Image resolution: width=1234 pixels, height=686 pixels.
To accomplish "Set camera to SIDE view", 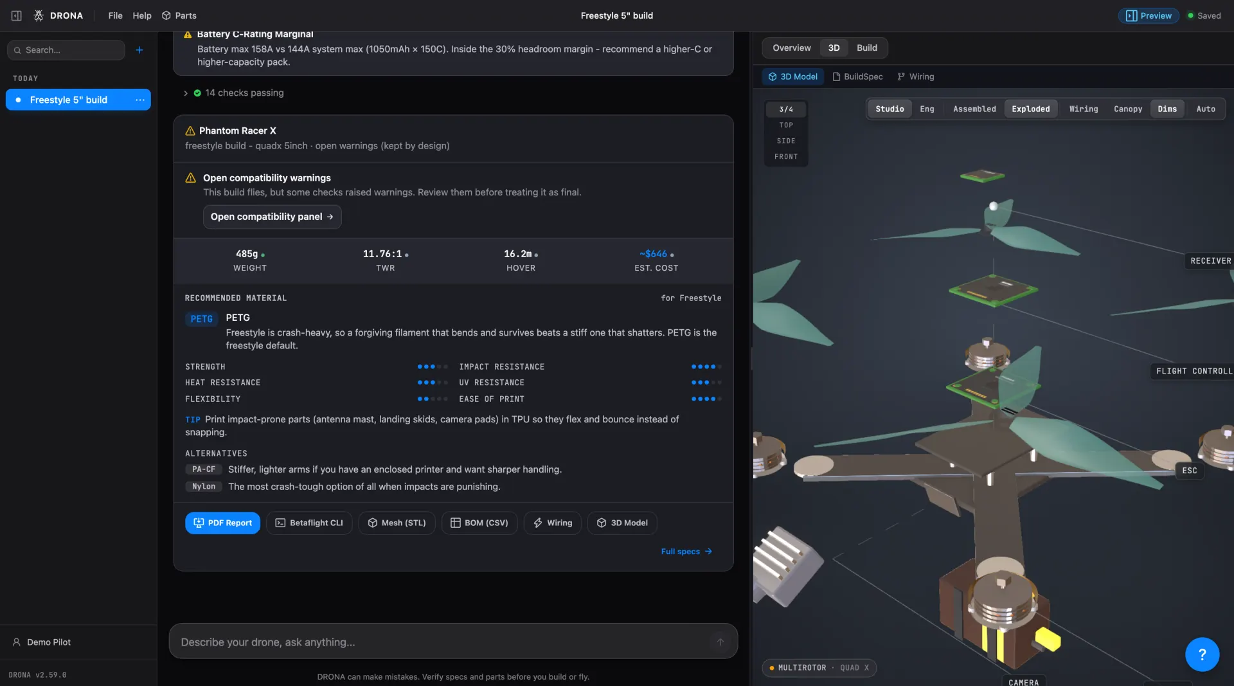I will point(786,141).
